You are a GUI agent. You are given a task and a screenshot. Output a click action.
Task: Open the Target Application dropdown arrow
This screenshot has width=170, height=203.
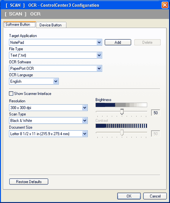(99, 42)
